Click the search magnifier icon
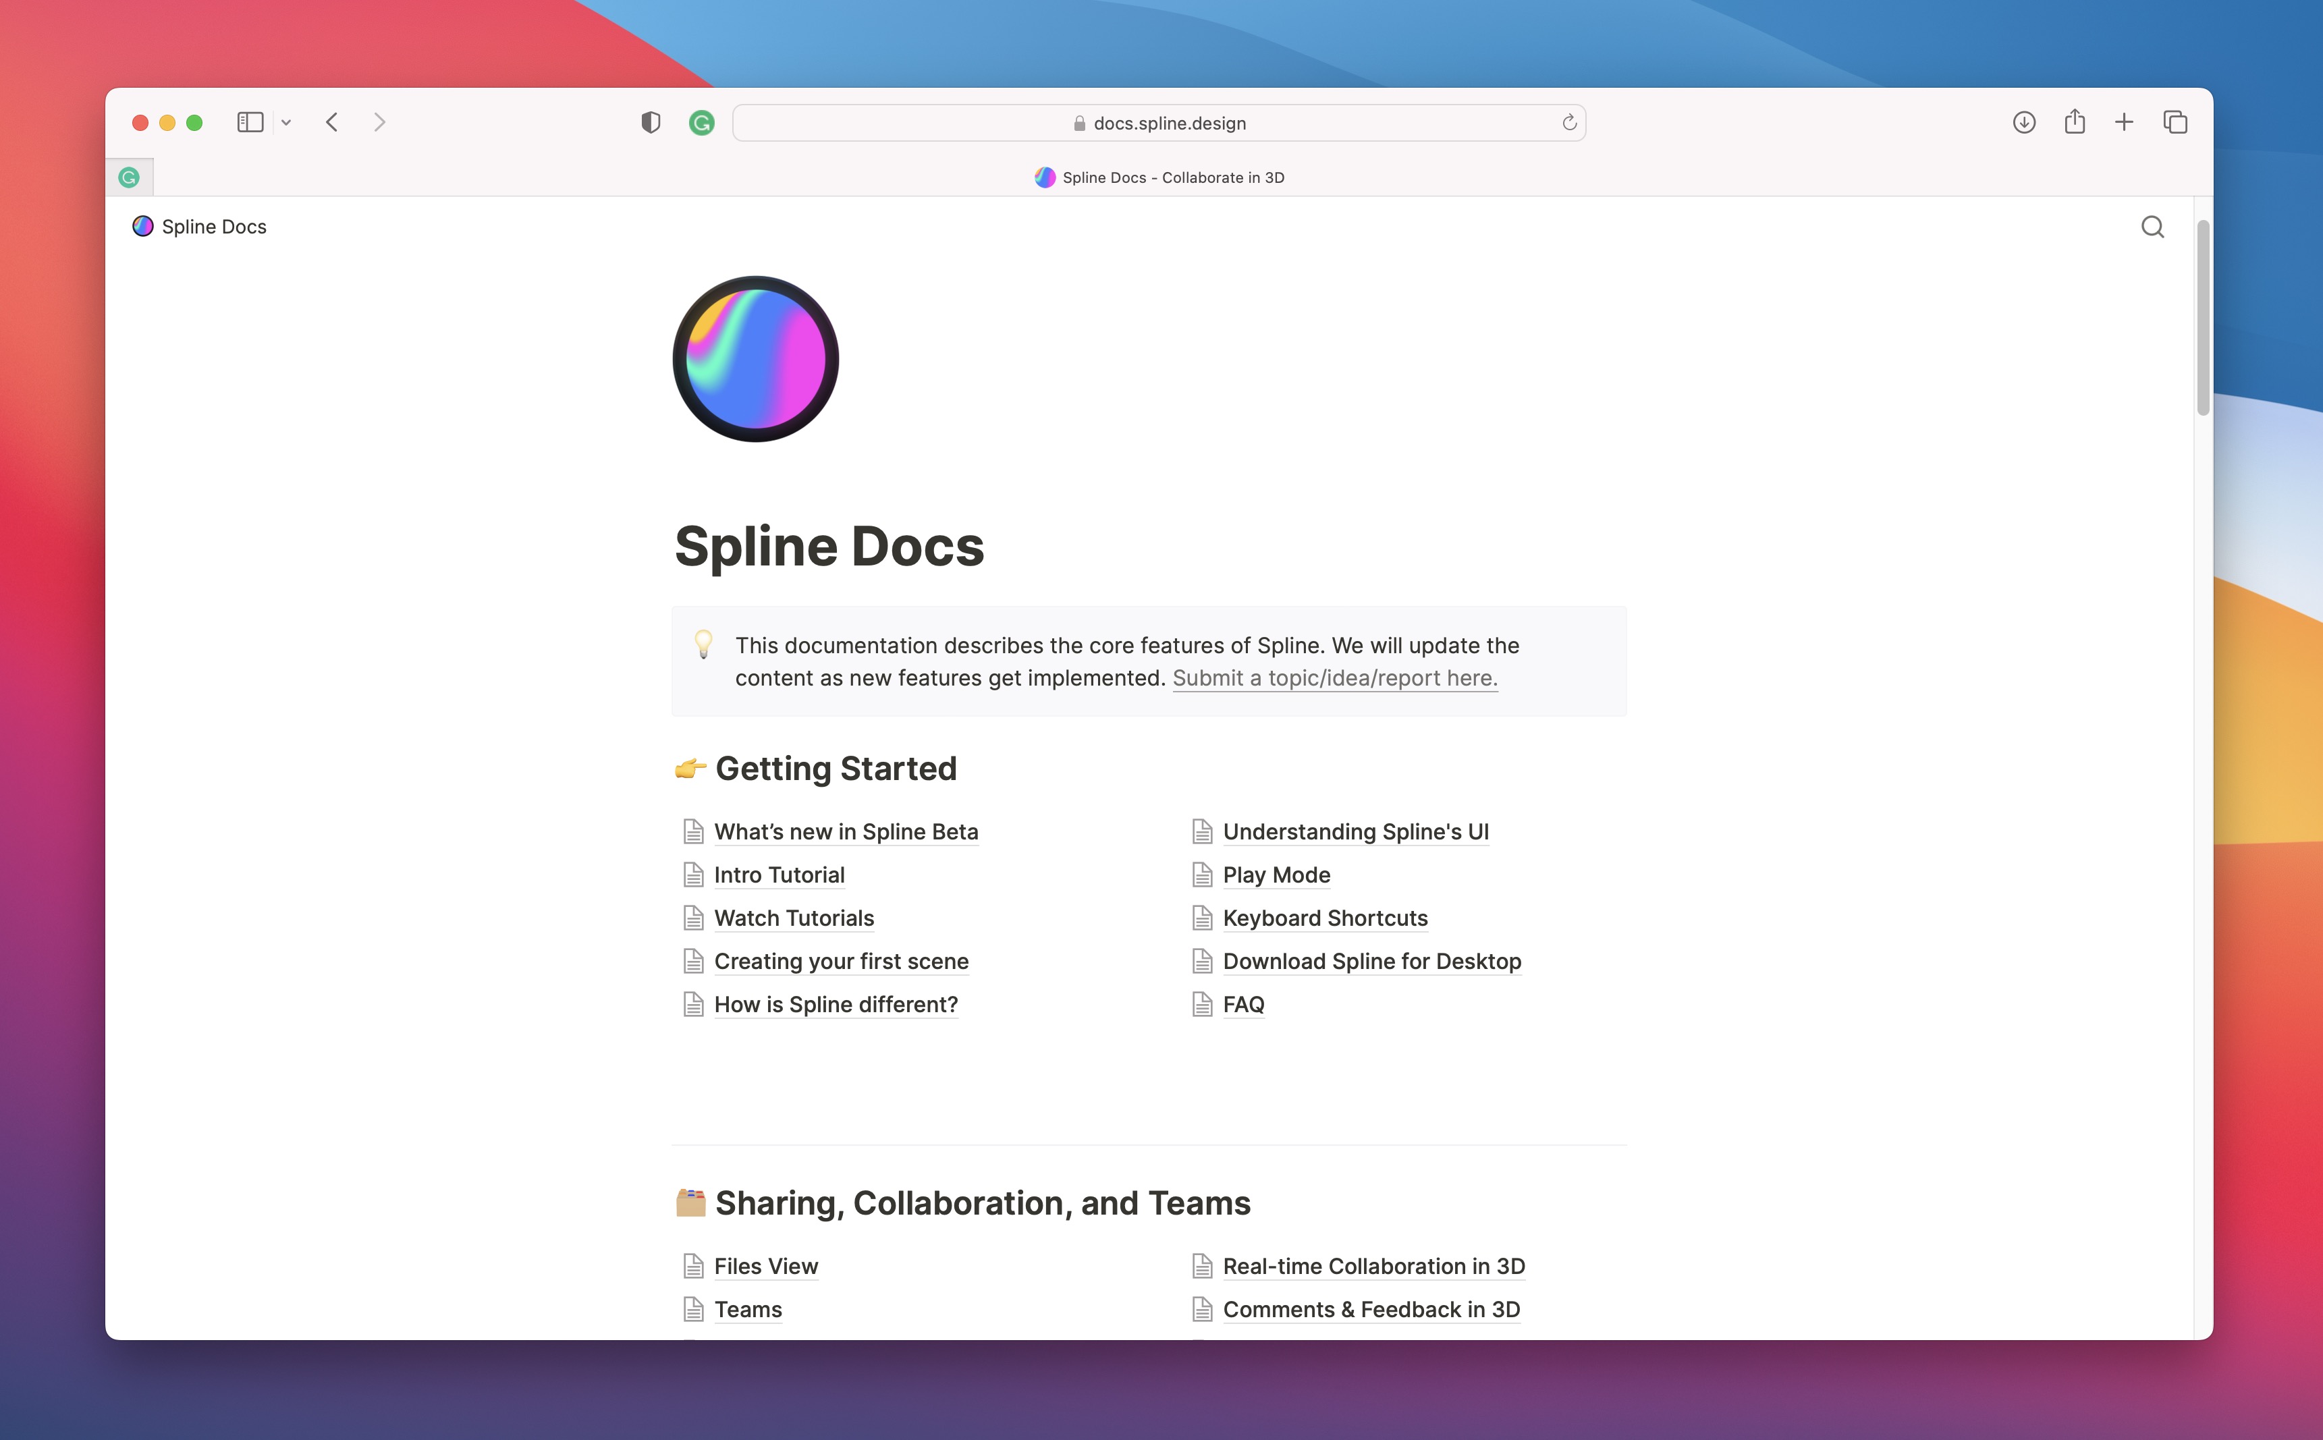The width and height of the screenshot is (2323, 1440). click(2152, 227)
